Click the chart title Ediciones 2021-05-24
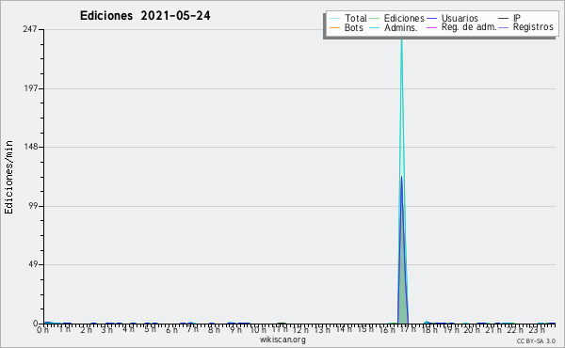 pos(145,16)
